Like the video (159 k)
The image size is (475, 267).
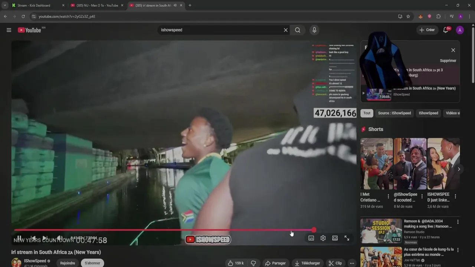point(236,263)
